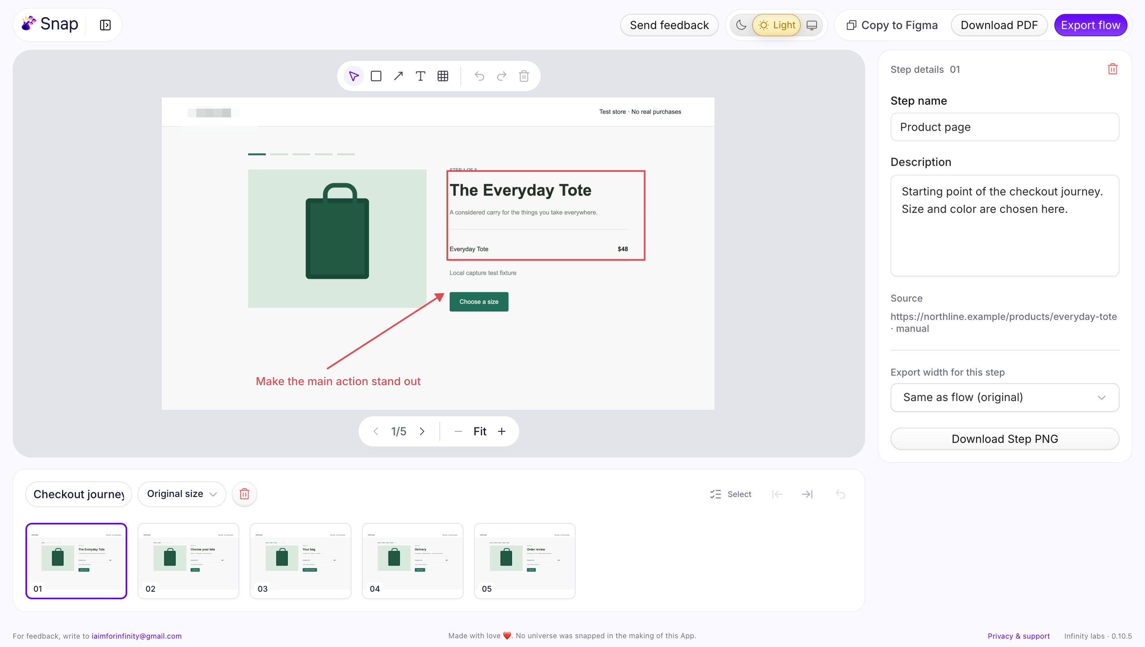The height and width of the screenshot is (647, 1145).
Task: Open the feedback email link
Action: pyautogui.click(x=136, y=636)
